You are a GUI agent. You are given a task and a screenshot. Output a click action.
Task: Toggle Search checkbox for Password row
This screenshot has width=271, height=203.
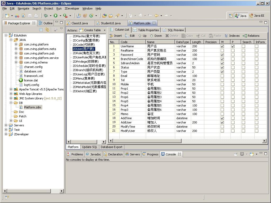[x=243, y=55]
